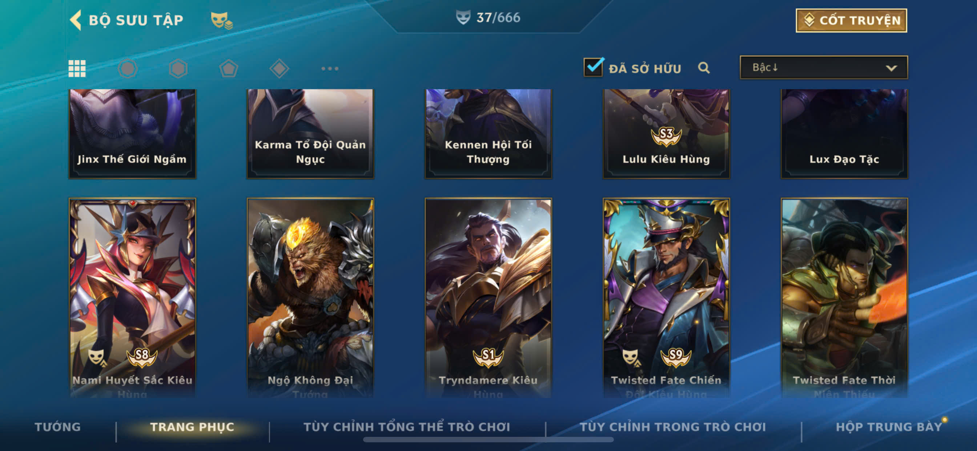Open the mask and coins shop icon

pos(221,20)
